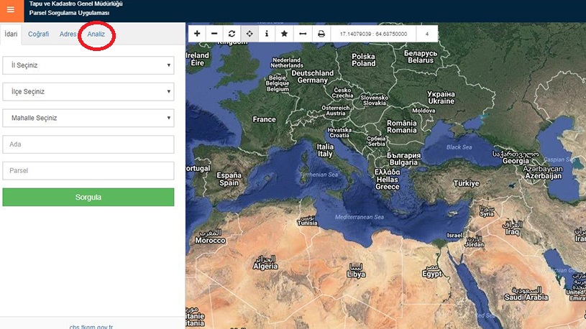
Task: Click the coordinate display box
Action: [373, 34]
